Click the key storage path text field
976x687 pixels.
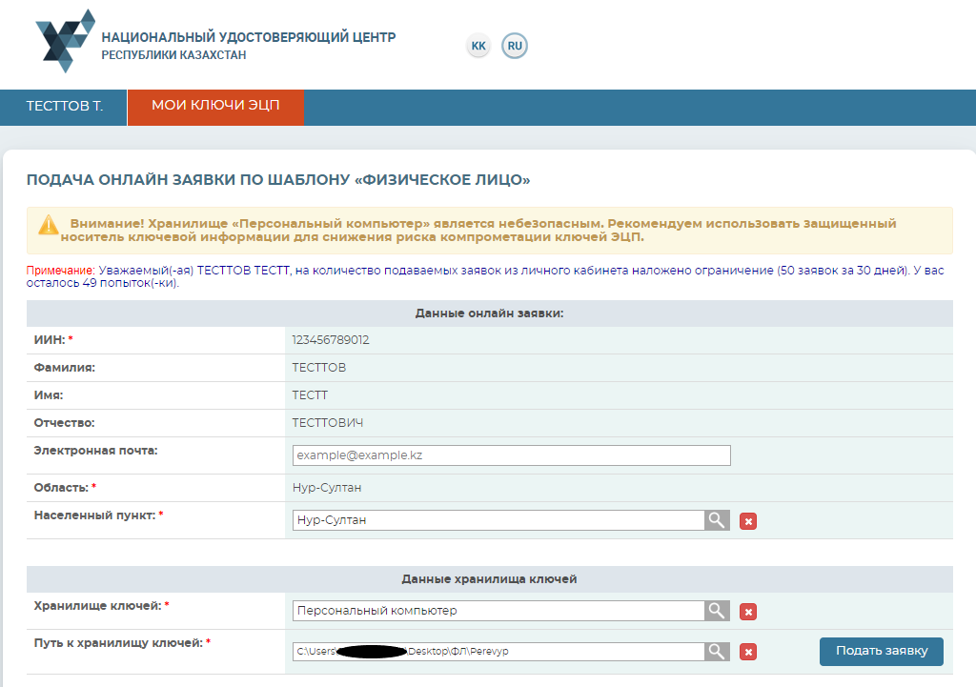[x=498, y=651]
